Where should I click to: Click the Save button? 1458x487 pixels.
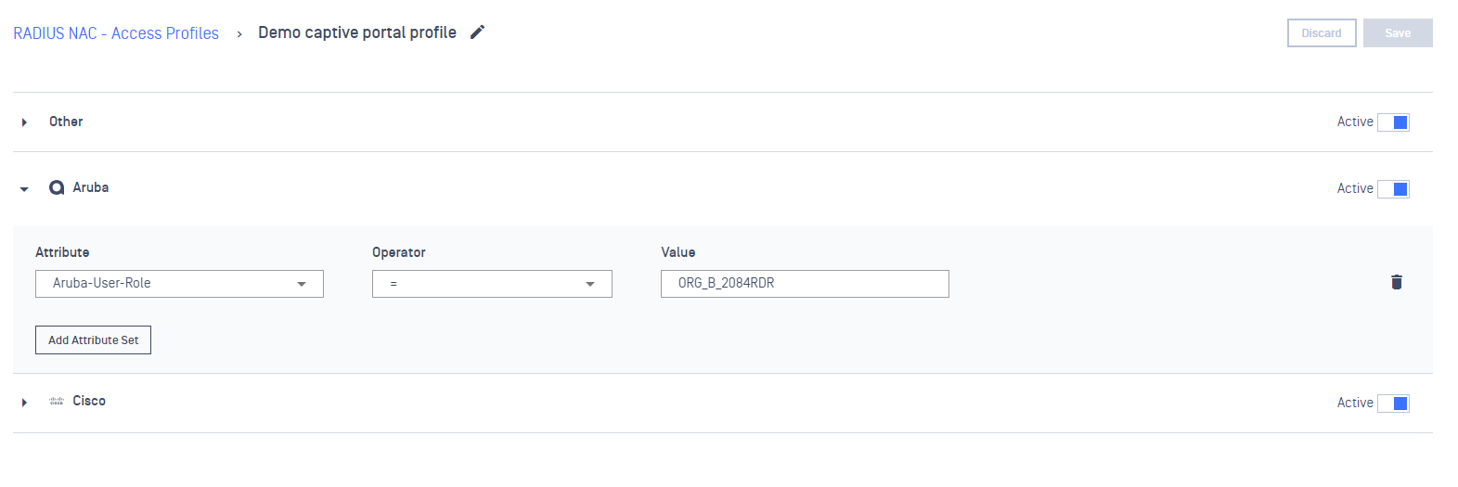pos(1397,33)
